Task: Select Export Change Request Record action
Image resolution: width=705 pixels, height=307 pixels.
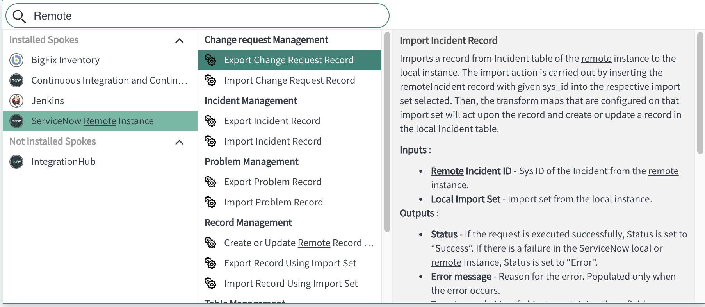Action: pyautogui.click(x=288, y=60)
